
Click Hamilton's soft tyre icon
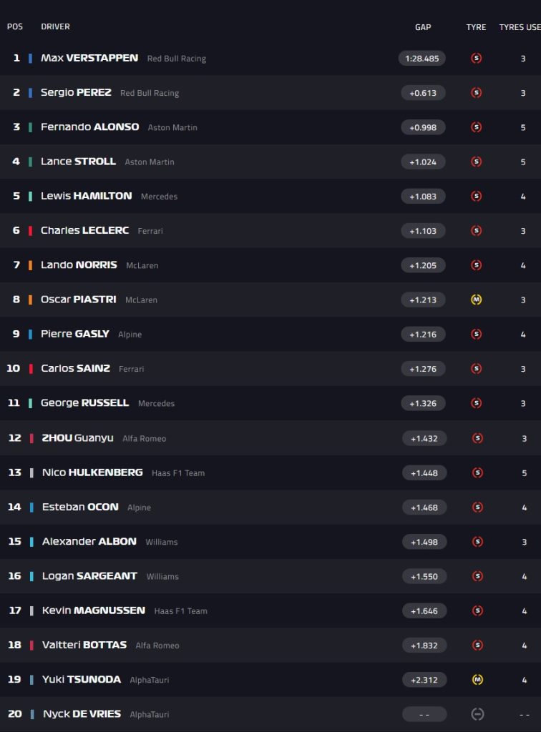click(476, 196)
